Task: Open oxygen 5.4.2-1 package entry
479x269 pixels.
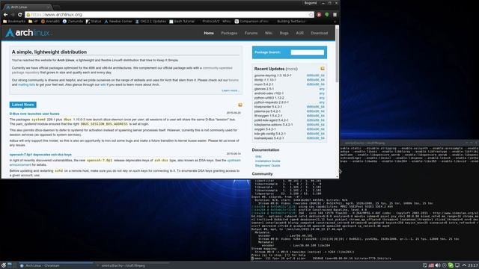Action: pos(264,129)
